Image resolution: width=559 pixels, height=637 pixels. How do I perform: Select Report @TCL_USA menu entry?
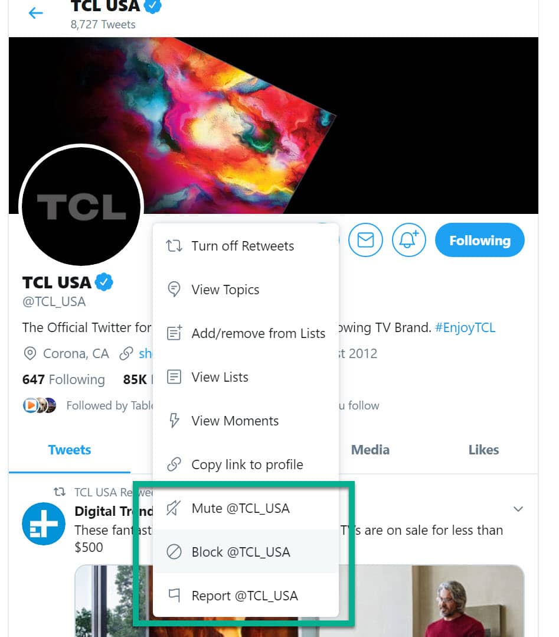[244, 596]
